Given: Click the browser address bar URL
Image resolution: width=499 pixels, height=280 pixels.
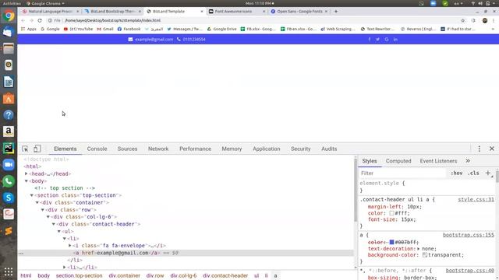Looking at the screenshot, I should 112,20.
